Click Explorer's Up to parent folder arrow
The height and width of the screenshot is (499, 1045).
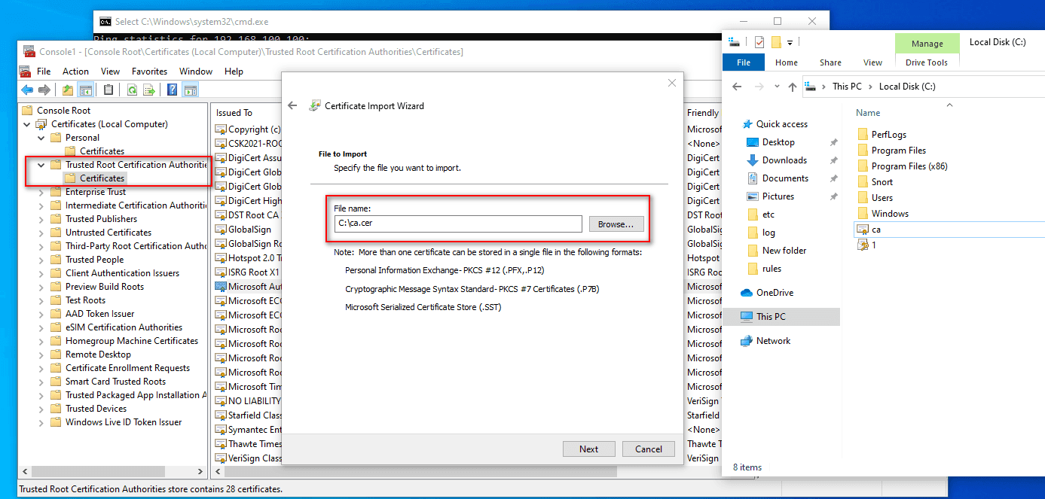(792, 87)
